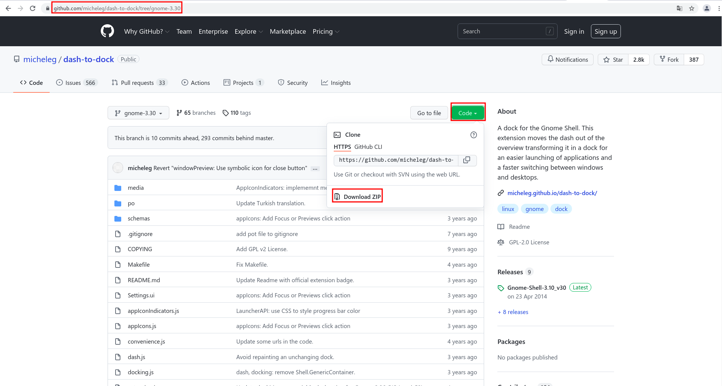Open the Actions tab
The height and width of the screenshot is (386, 722).
click(x=195, y=83)
